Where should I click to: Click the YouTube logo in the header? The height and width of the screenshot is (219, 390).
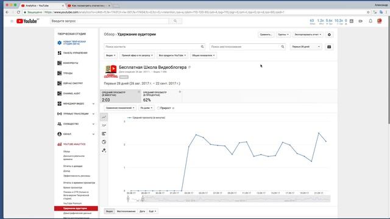(x=27, y=21)
